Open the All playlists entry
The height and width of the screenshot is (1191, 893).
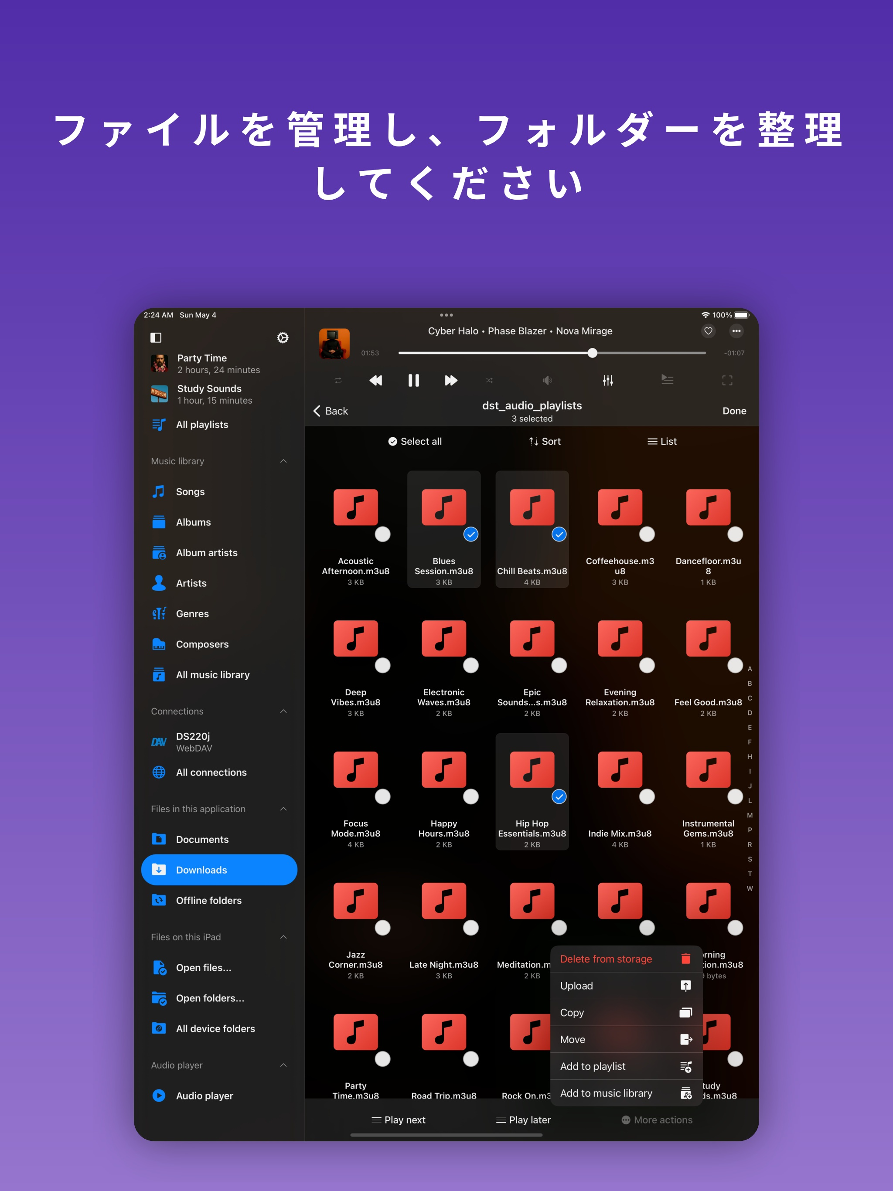(x=219, y=424)
